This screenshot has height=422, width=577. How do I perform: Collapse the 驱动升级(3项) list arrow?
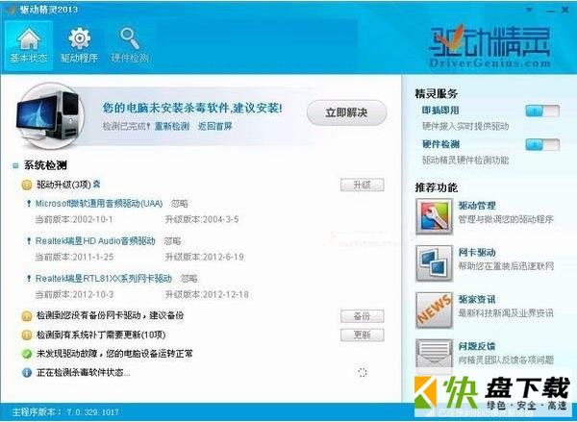point(97,184)
